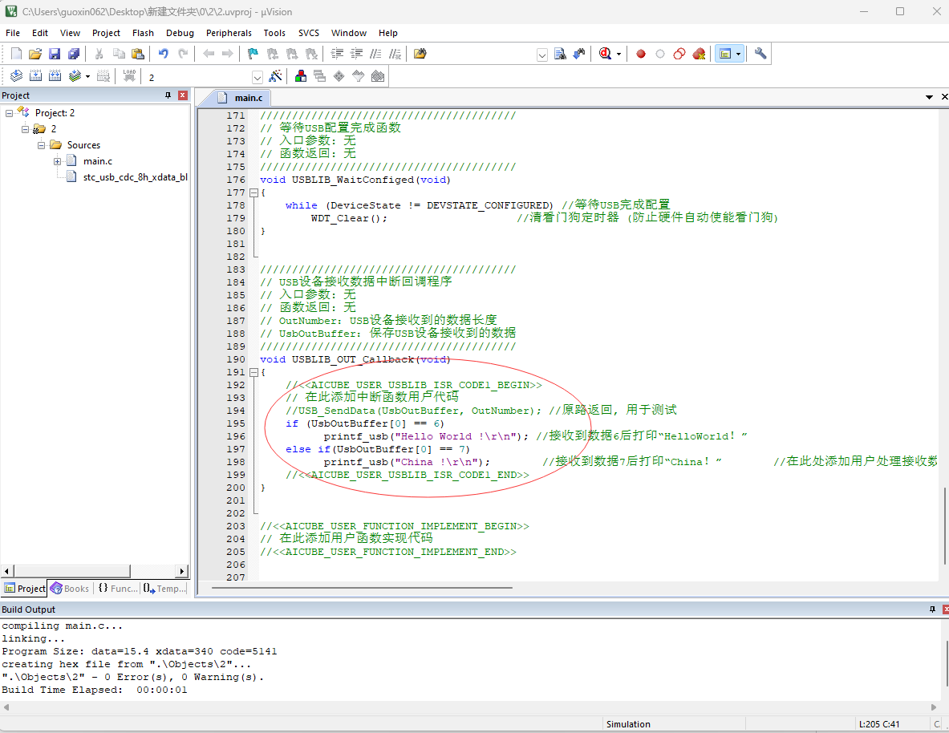The height and width of the screenshot is (733, 949).
Task: Collapse the Project: 2 tree node
Action: pyautogui.click(x=9, y=113)
